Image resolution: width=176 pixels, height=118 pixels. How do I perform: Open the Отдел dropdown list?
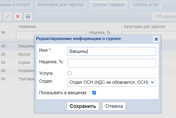112,82
